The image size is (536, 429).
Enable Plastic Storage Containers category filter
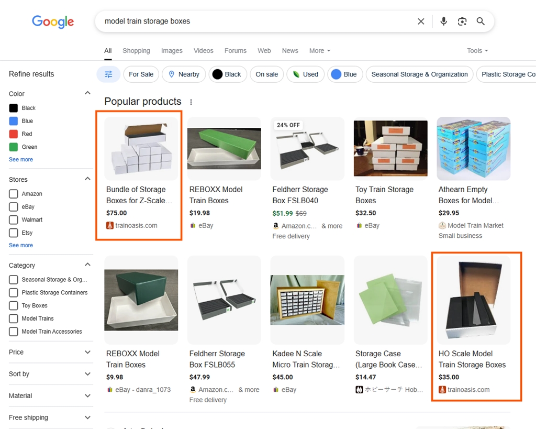[13, 293]
